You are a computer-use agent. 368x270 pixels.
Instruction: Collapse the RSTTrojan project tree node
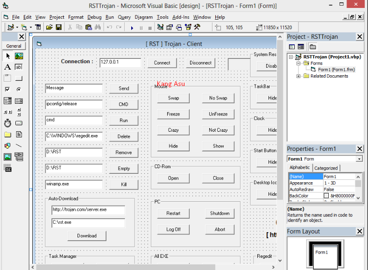[x=291, y=57]
